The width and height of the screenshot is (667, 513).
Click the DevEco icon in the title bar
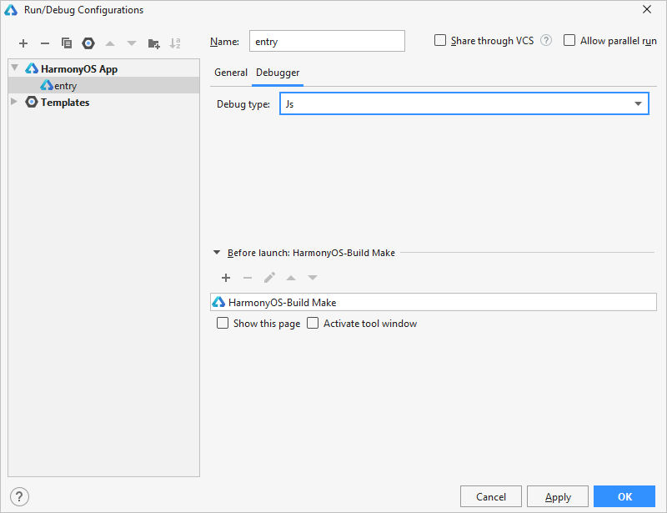click(x=11, y=10)
